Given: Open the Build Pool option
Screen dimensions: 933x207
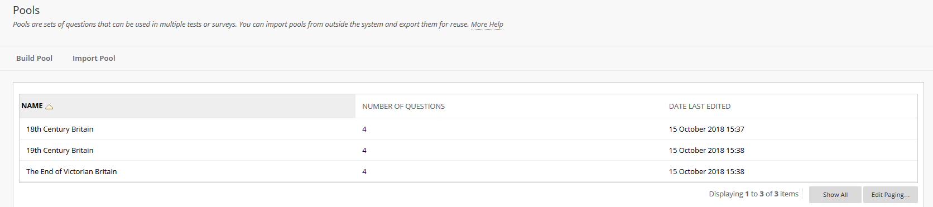Looking at the screenshot, I should 34,58.
